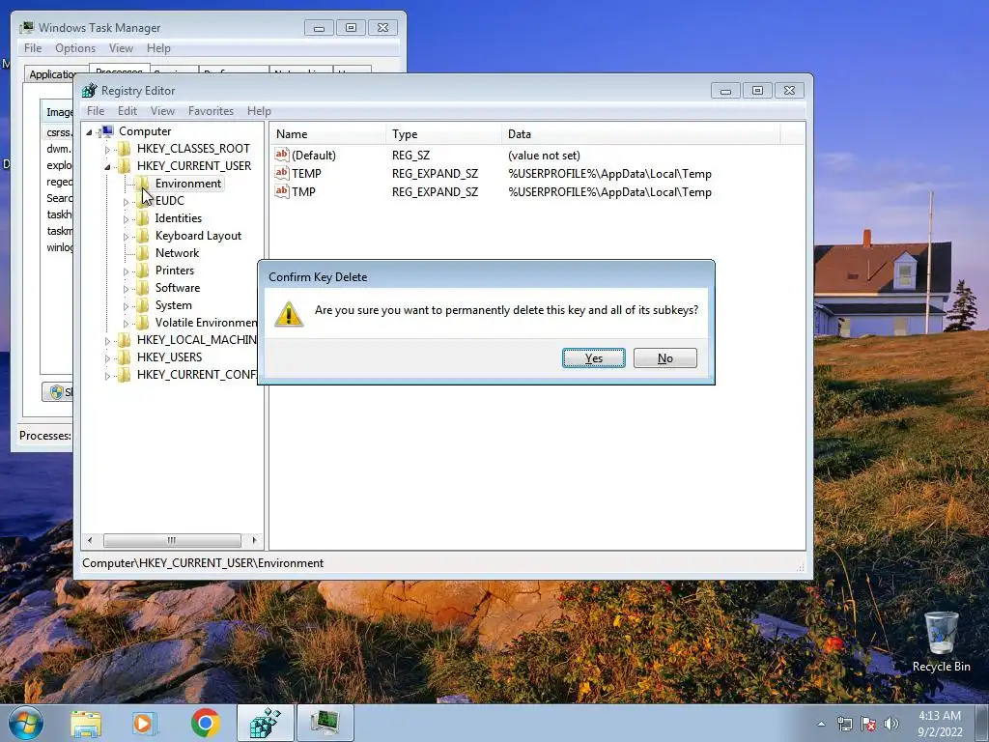Open the Windows Start button
The image size is (989, 742).
tap(26, 723)
